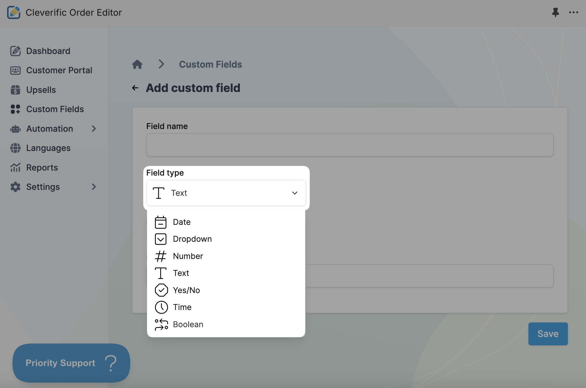The image size is (586, 388).
Task: Open the three-dots more options menu
Action: click(574, 12)
